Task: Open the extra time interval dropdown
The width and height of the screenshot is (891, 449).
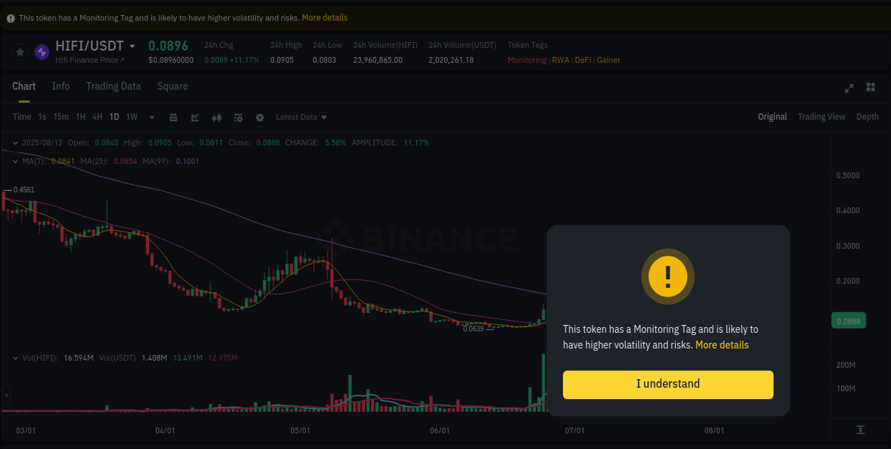Action: [151, 117]
